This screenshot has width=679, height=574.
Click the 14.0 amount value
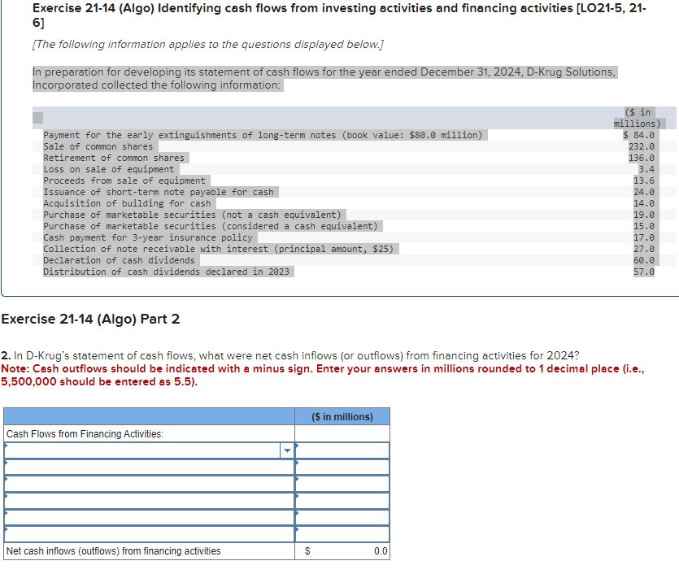644,203
